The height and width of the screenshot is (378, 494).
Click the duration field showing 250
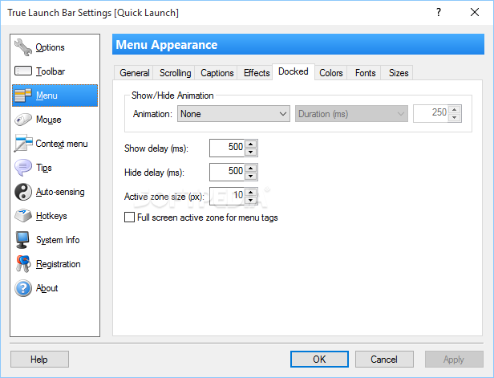pyautogui.click(x=431, y=113)
